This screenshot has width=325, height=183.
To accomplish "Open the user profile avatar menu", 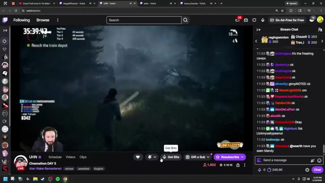I will coord(320,20).
